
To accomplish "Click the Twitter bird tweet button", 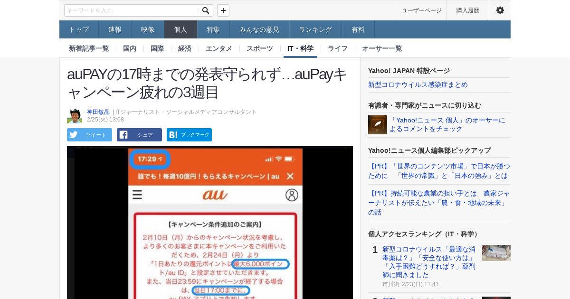I will point(89,135).
